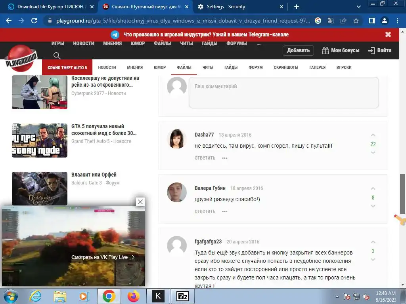Click the page vertical scrollbar thumb
Screen dimensions: 406x304
point(402,194)
